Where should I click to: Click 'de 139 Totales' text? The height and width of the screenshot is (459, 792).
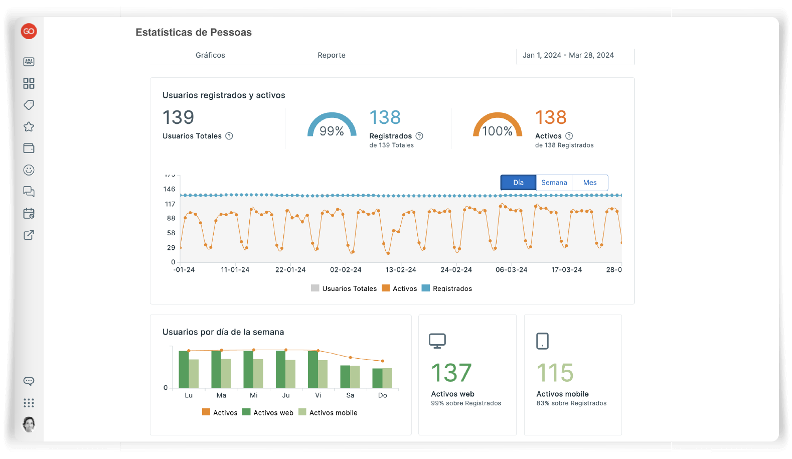[x=392, y=145]
